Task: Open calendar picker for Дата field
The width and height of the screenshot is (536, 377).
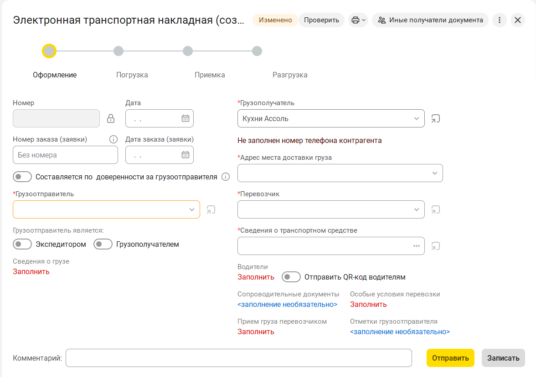Action: 185,118
